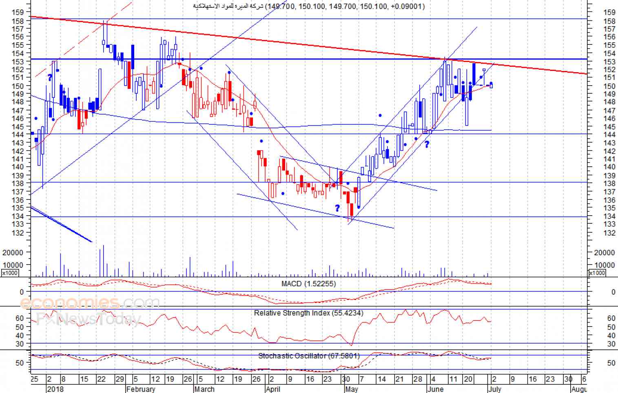Image resolution: width=618 pixels, height=393 pixels.
Task: Click the date label 14 on time axis
Action: 381,379
